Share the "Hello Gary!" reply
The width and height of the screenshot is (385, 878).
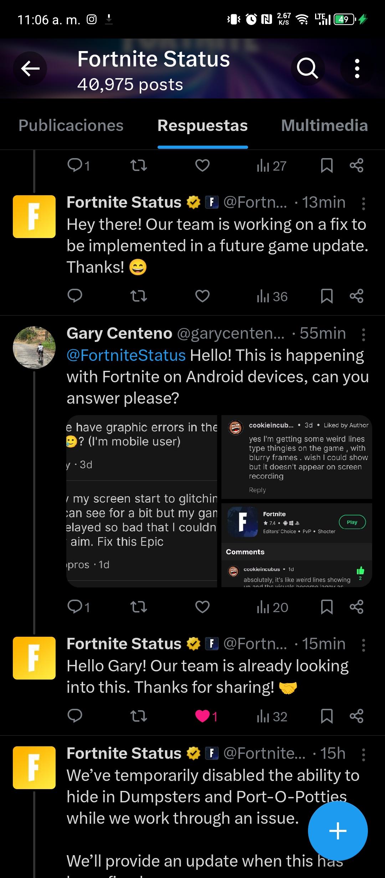click(x=356, y=716)
